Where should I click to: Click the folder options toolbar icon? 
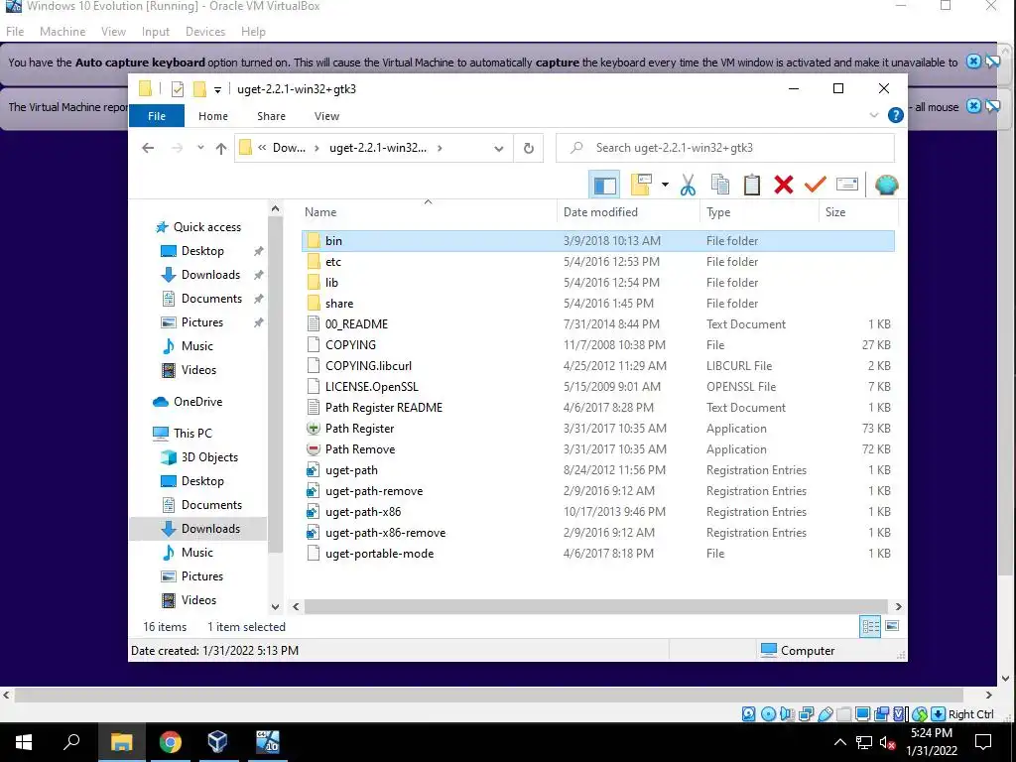(642, 185)
